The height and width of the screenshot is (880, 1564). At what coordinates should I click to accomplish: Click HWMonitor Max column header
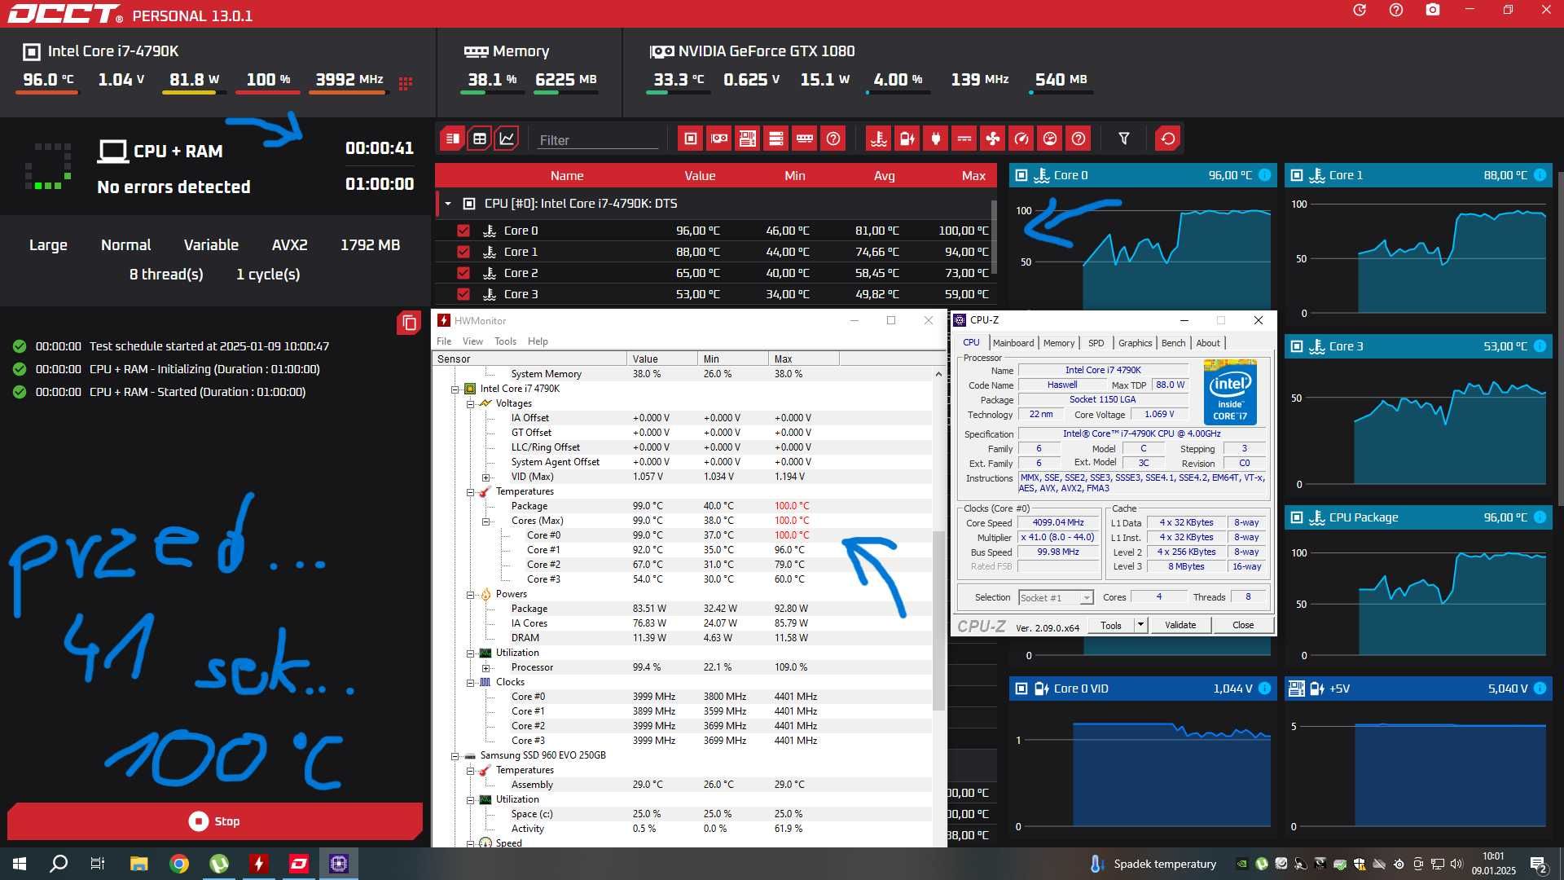[803, 359]
